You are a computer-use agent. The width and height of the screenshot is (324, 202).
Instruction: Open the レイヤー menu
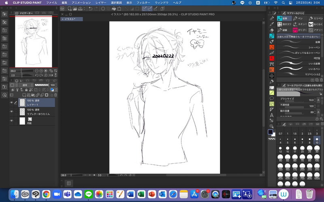pos(101,3)
